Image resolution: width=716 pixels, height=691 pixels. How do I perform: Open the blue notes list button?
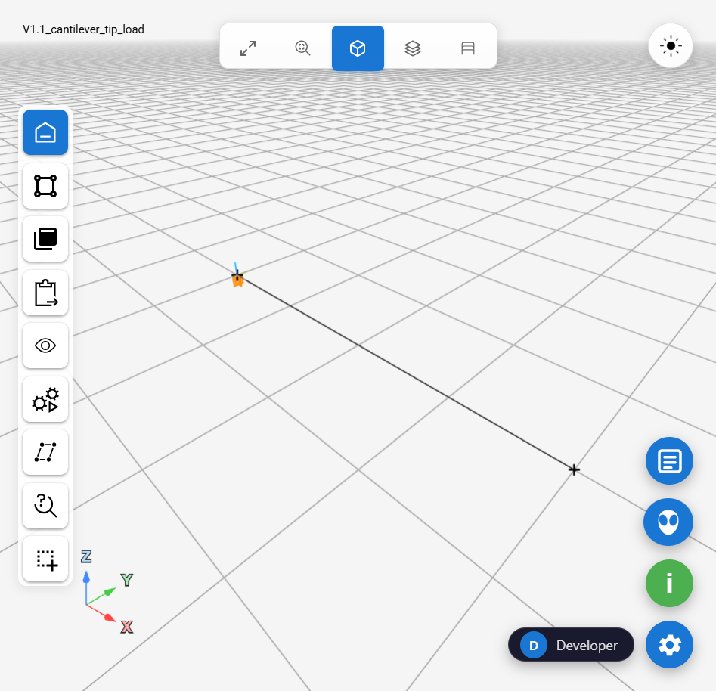[x=669, y=461]
